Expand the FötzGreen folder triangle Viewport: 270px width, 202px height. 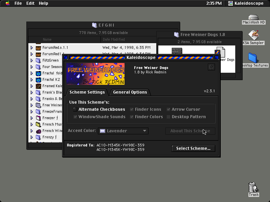pyautogui.click(x=32, y=61)
